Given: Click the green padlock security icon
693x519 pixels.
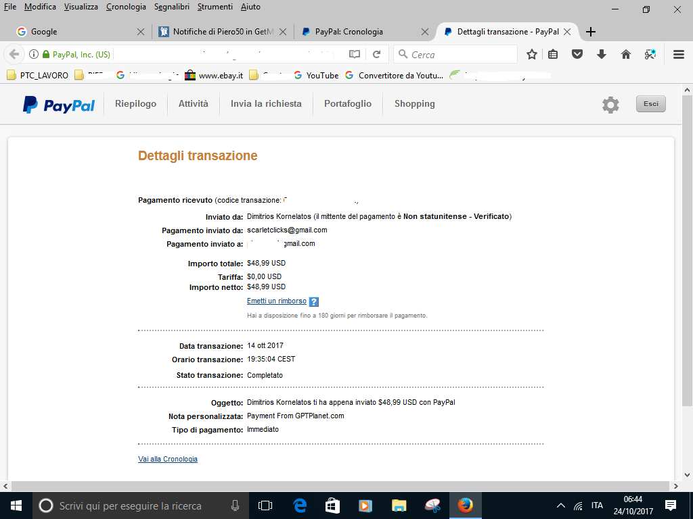Looking at the screenshot, I should pyautogui.click(x=46, y=54).
